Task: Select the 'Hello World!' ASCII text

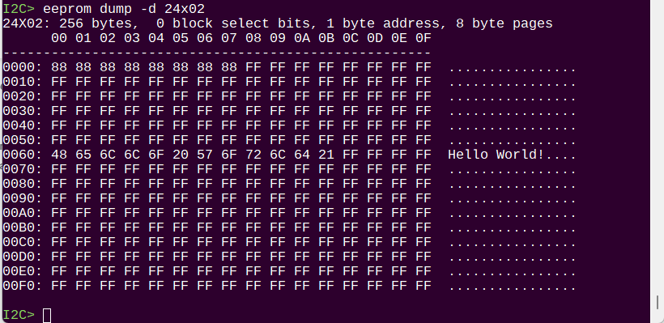Action: tap(496, 155)
